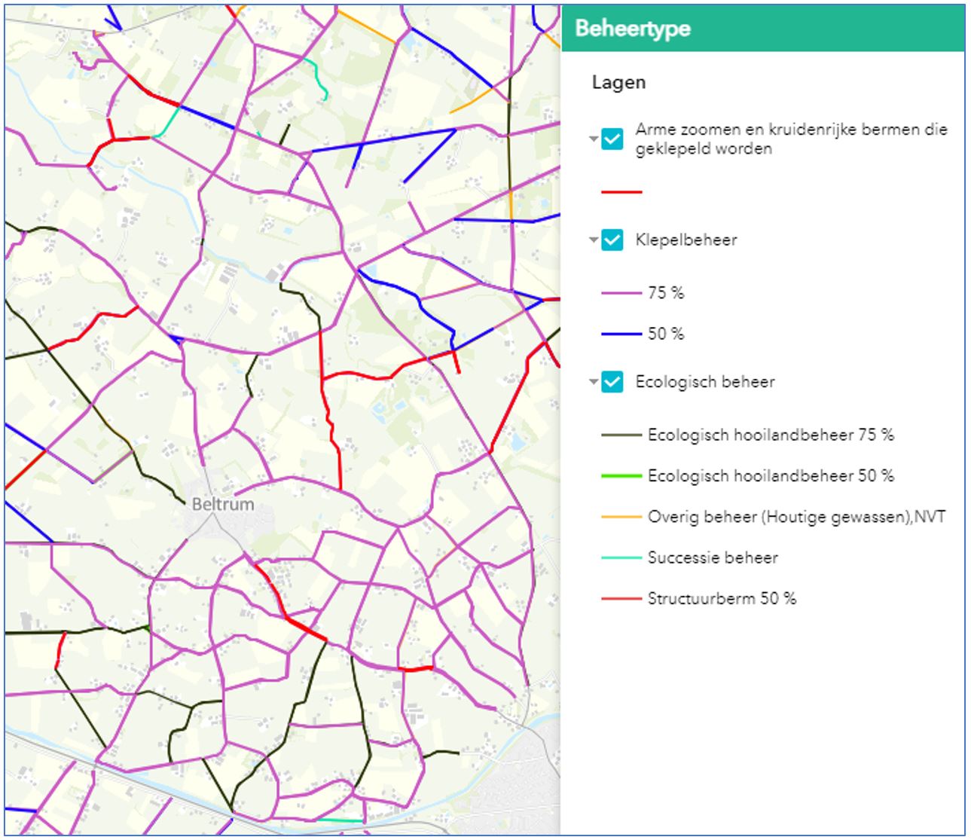Image resolution: width=971 pixels, height=840 pixels.
Task: Click the Ecologisch beheer layer name
Action: click(x=704, y=382)
